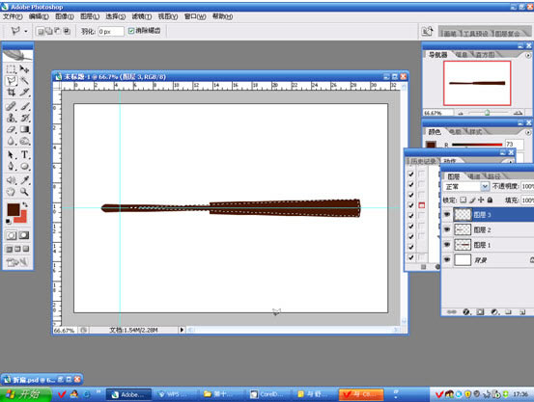Open the Adobe taskbar button
534x402 pixels.
point(128,394)
